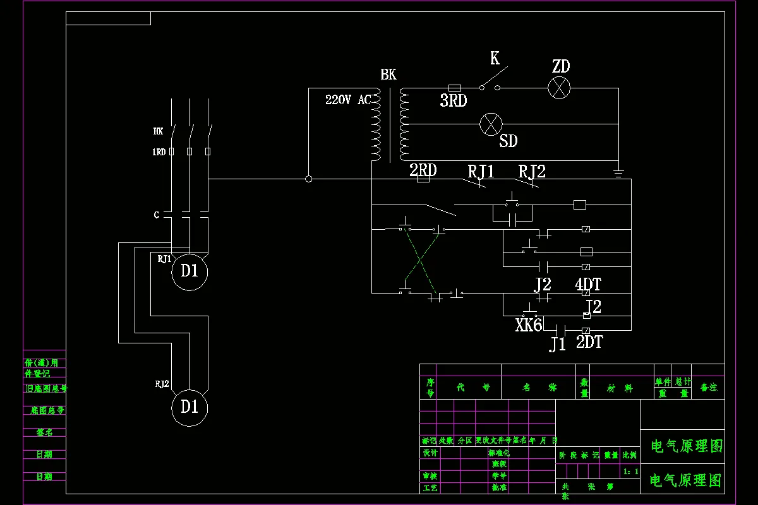Click the lower D1 motor circle

(189, 407)
